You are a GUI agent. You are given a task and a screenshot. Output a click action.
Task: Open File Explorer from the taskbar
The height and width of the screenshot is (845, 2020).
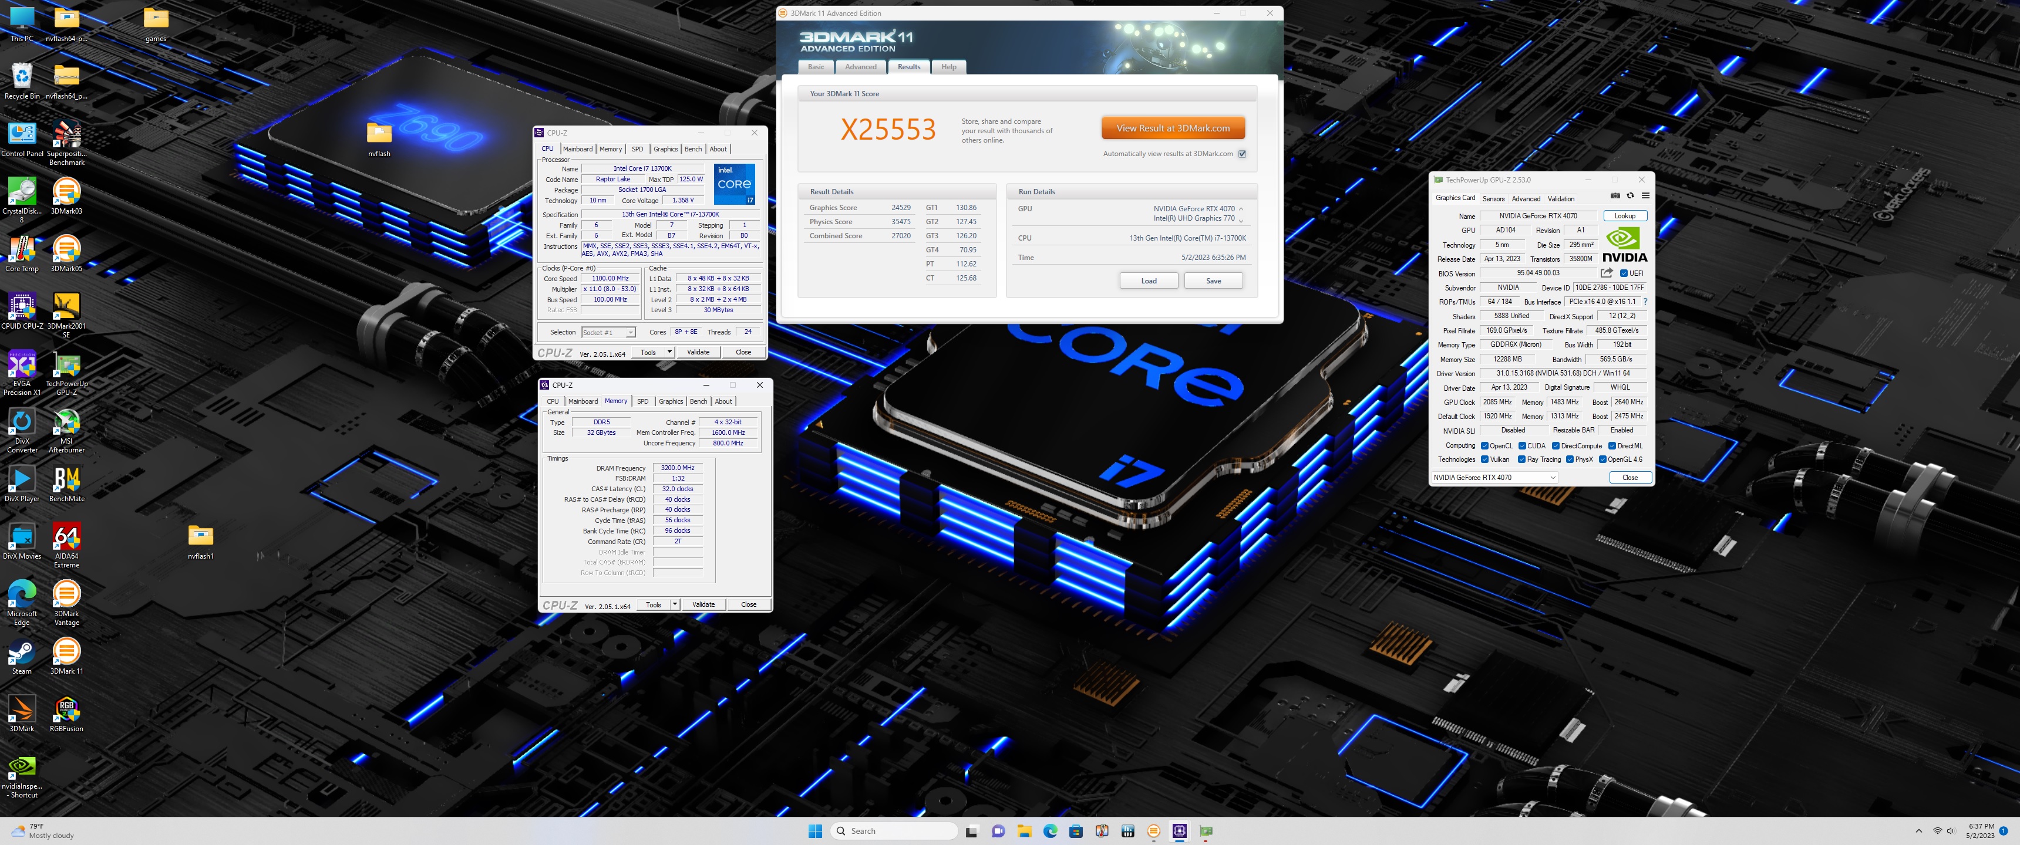pyautogui.click(x=1024, y=831)
